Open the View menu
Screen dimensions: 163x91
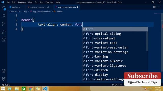pos(30,2)
